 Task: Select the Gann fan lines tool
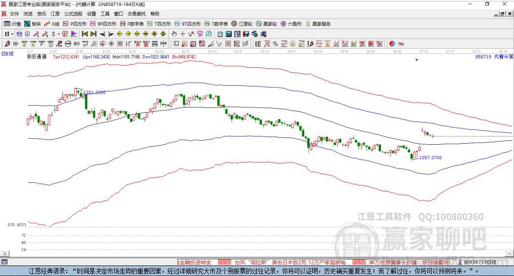pos(185,44)
